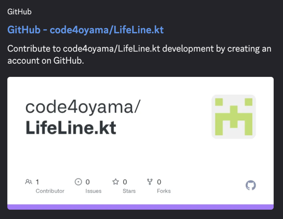Click the stars count 0
The image size is (283, 219).
[125, 182]
